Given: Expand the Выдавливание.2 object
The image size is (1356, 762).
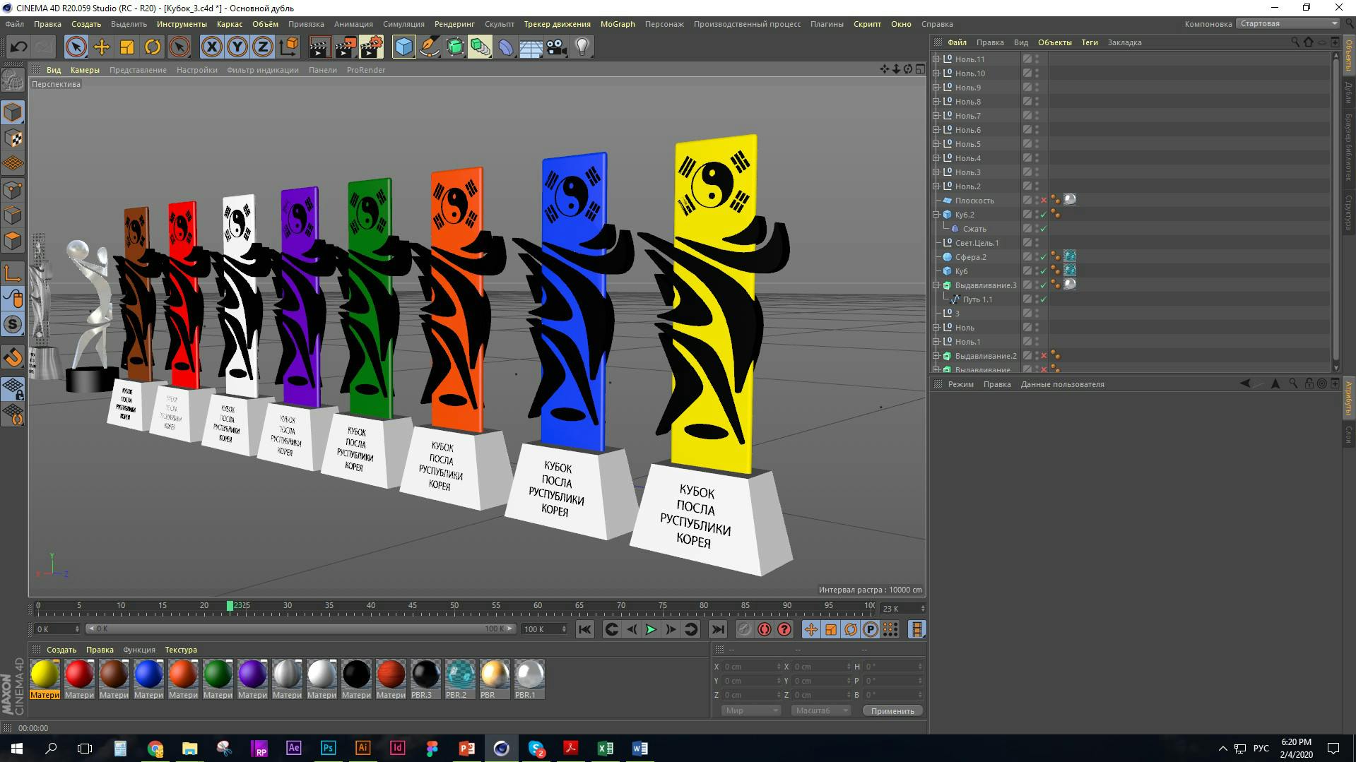Looking at the screenshot, I should [x=936, y=356].
